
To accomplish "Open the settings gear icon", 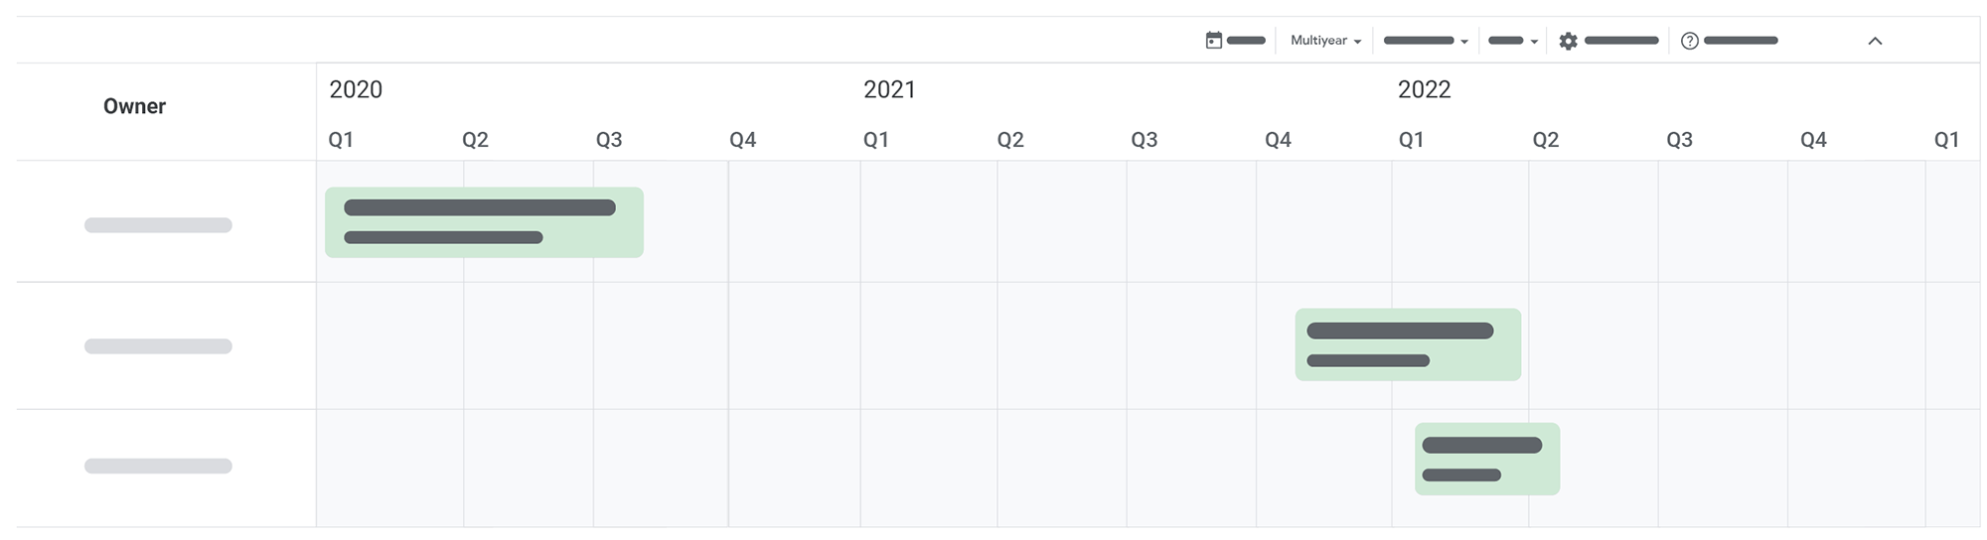I will pyautogui.click(x=1568, y=41).
